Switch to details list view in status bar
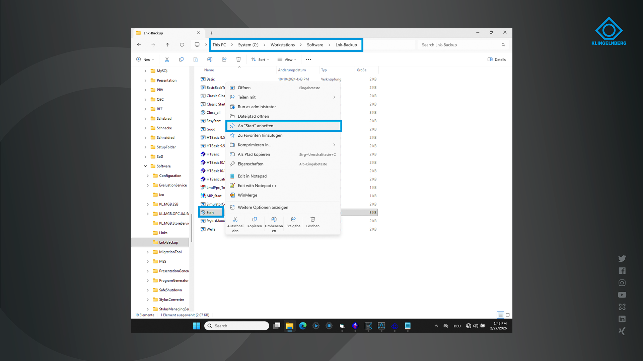643x361 pixels. pyautogui.click(x=500, y=315)
